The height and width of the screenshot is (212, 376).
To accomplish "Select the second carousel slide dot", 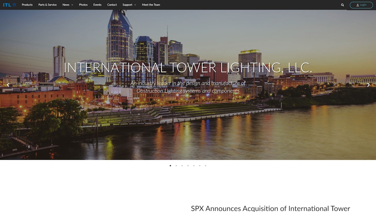I will point(176,166).
